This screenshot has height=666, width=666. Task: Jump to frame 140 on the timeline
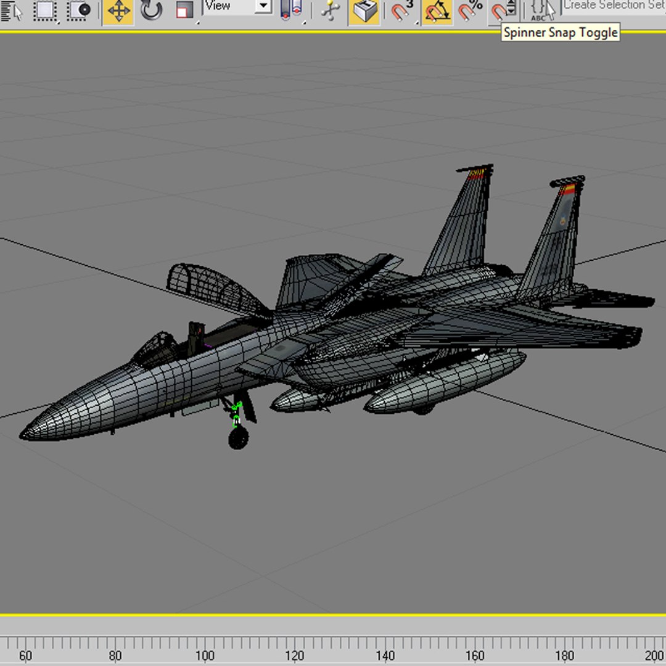(384, 656)
